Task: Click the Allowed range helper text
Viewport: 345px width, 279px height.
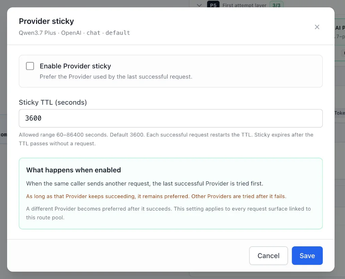Action: point(166,139)
